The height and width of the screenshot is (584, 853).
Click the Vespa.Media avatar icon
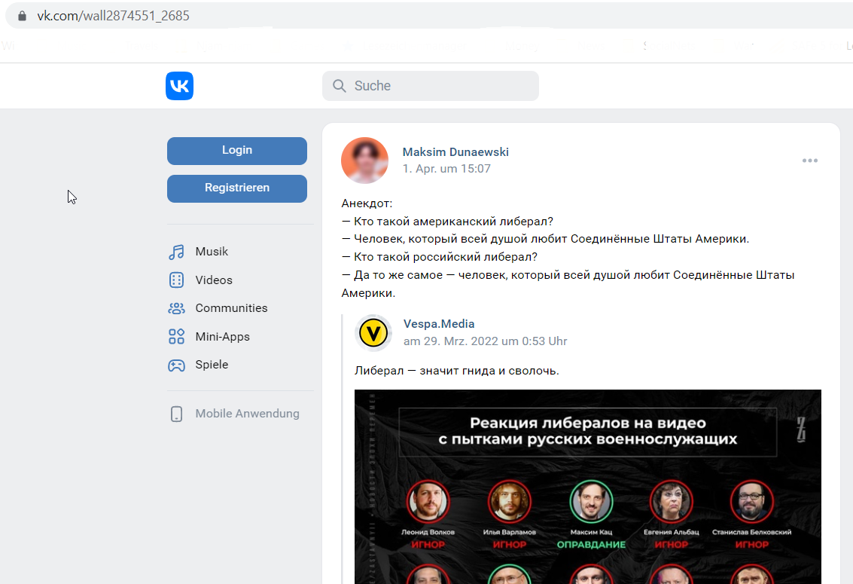[373, 332]
